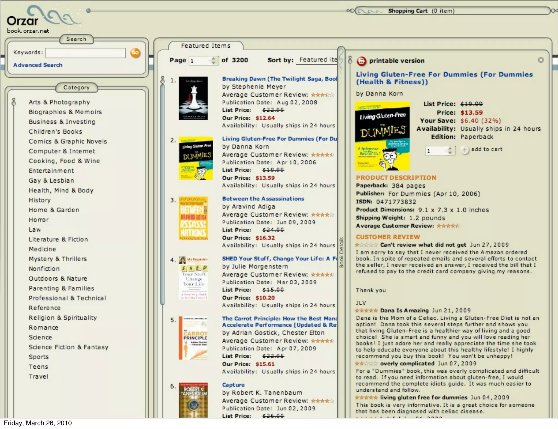558x429 pixels.
Task: Click the Living Gluten-Free large cover image
Action: click(382, 136)
